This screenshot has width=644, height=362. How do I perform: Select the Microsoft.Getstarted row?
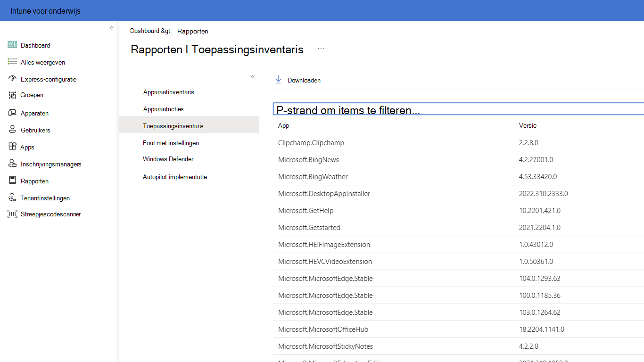(458, 228)
